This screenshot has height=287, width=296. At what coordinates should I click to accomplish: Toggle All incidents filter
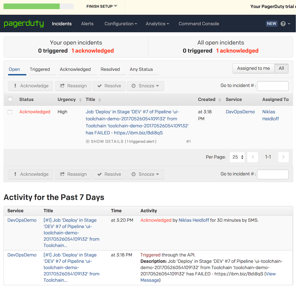[281, 68]
